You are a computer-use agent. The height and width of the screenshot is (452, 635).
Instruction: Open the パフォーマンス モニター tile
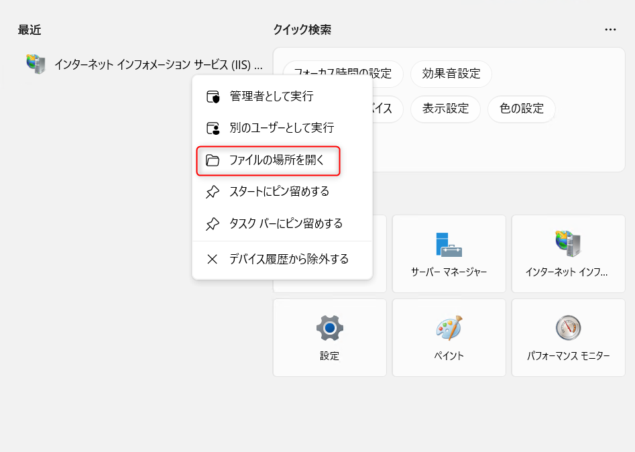567,338
